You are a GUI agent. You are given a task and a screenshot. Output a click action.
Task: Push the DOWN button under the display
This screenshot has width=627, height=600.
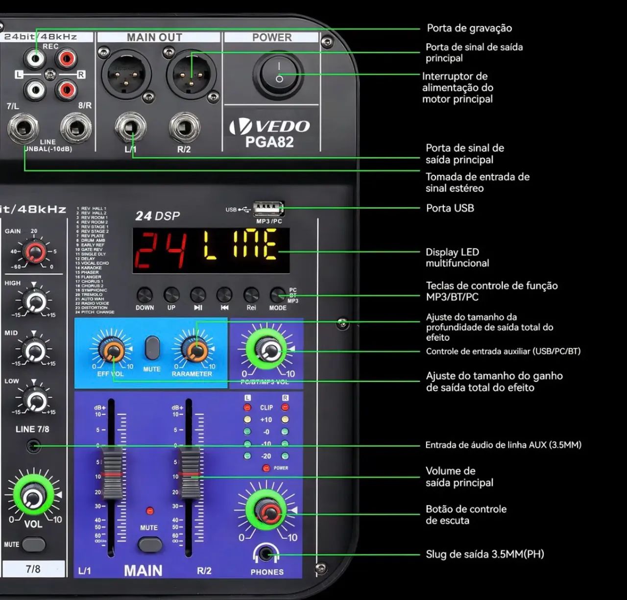[x=145, y=295]
